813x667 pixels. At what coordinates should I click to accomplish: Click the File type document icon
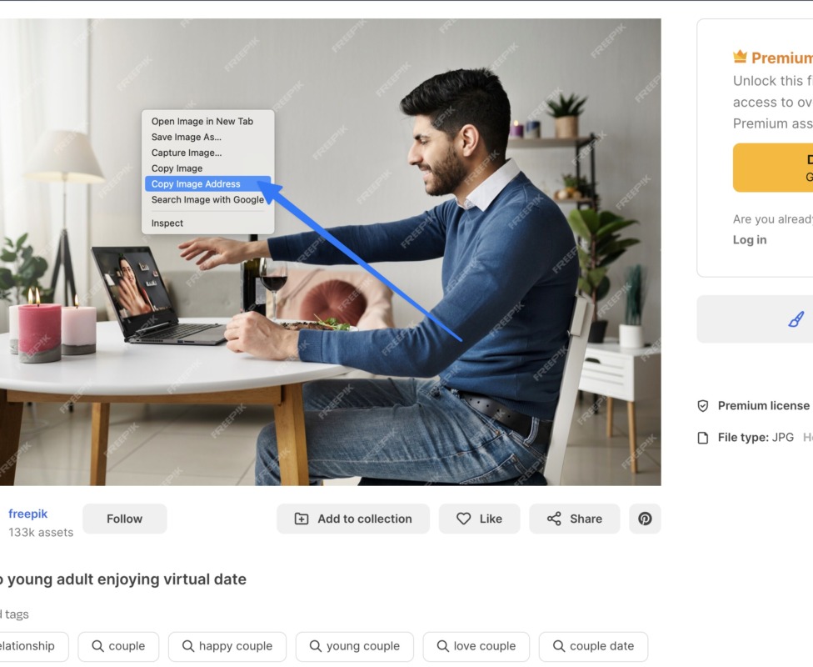[x=702, y=438]
